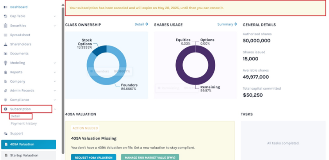
Task: Click the Action Needed badge
Action: click(x=85, y=128)
